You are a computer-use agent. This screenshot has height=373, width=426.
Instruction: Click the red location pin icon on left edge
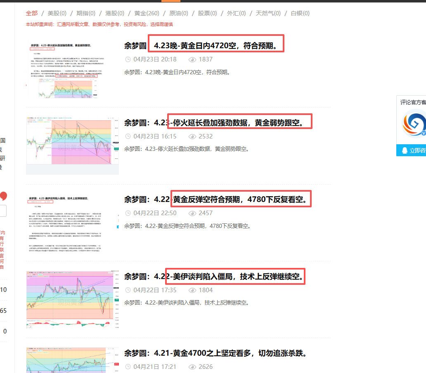[x=3, y=196]
